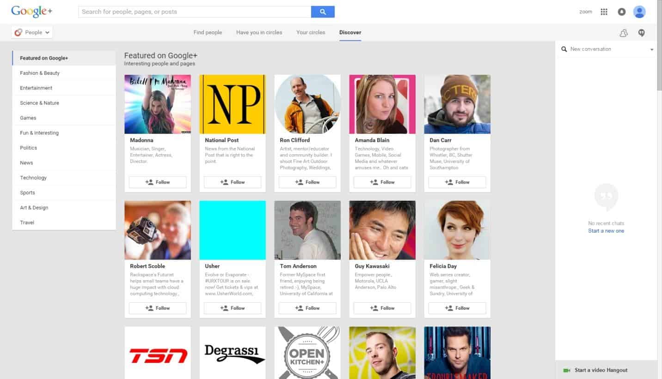Screen dimensions: 662x379
Task: Open the account profile avatar
Action: click(639, 12)
